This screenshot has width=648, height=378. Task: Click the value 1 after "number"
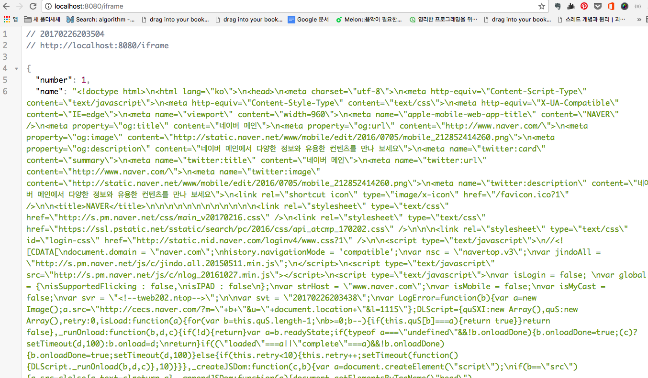pos(83,80)
